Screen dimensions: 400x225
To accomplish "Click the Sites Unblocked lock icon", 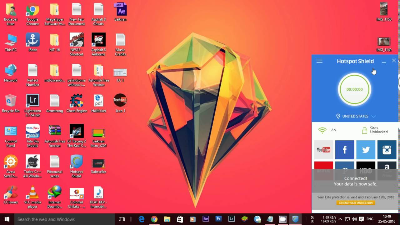I will coord(364,130).
